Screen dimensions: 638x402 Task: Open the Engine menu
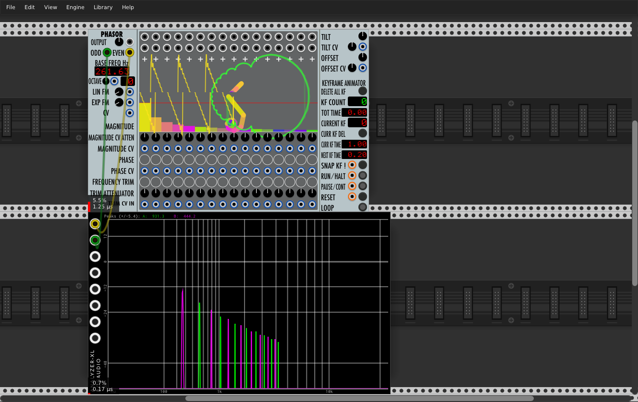pos(75,7)
